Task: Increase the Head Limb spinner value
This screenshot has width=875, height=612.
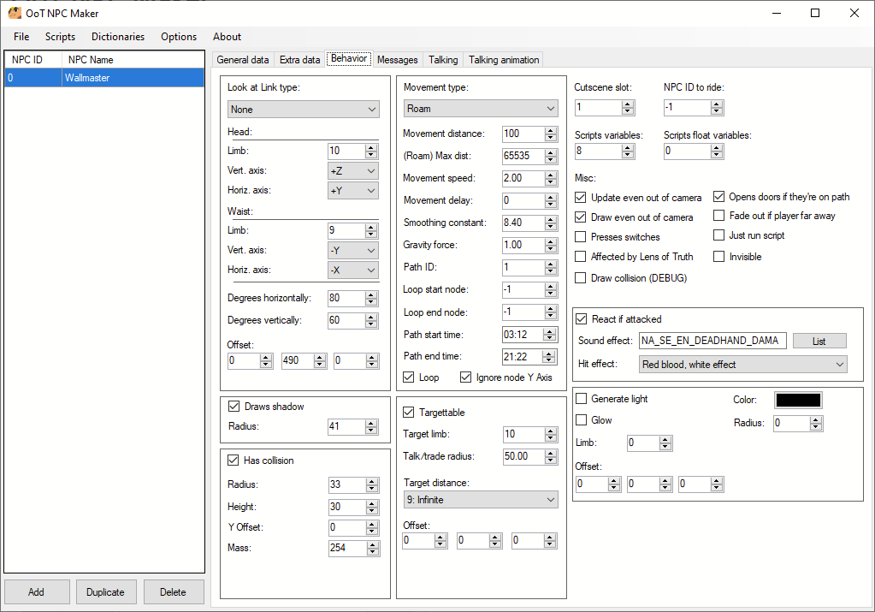Action: click(370, 147)
